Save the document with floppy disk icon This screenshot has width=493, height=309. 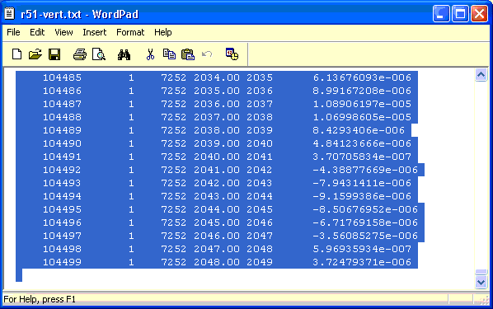pos(54,54)
